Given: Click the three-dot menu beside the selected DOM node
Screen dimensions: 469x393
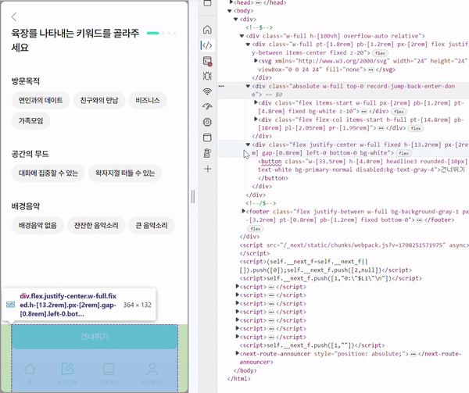Looking at the screenshot, I should click(x=221, y=86).
